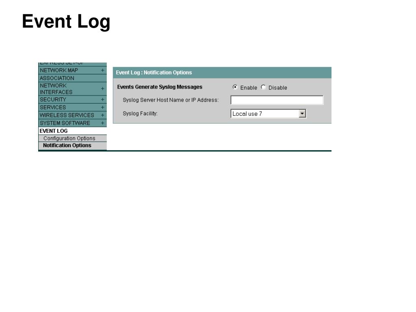The width and height of the screenshot is (416, 312).
Task: Expand WIRELESS SERVICES plus icon
Action: (102, 115)
